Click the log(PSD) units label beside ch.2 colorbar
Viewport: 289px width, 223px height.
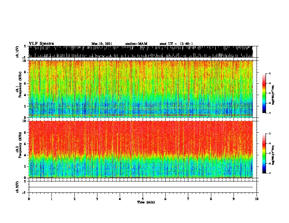click(273, 155)
